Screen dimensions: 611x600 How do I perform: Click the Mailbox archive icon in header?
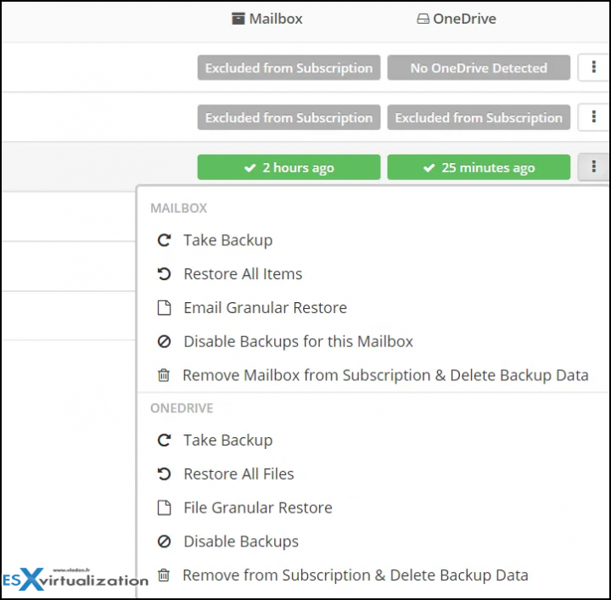tap(238, 19)
